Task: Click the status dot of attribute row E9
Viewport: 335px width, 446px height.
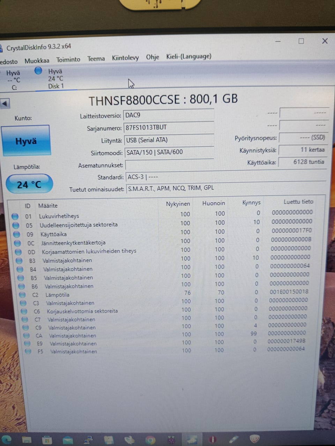Action: tap(27, 344)
